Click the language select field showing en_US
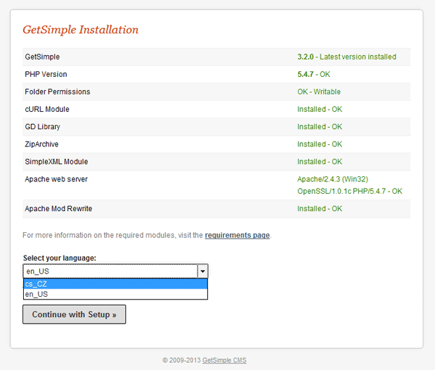The image size is (435, 370). [115, 271]
